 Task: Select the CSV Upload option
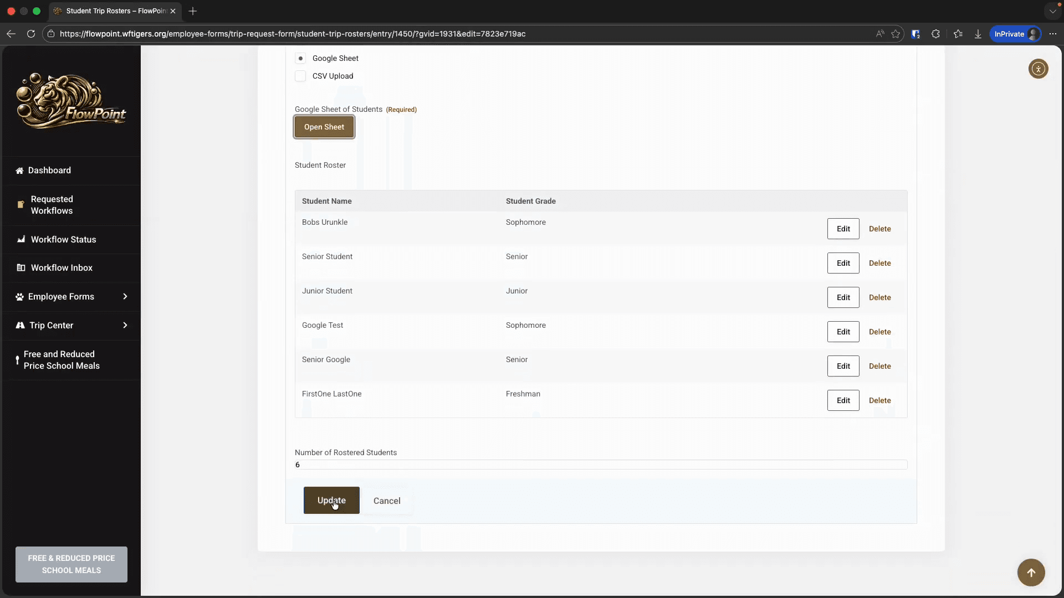[300, 76]
